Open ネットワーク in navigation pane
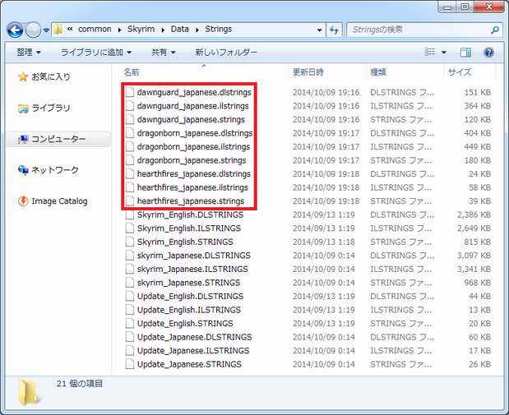The width and height of the screenshot is (509, 415). (49, 170)
